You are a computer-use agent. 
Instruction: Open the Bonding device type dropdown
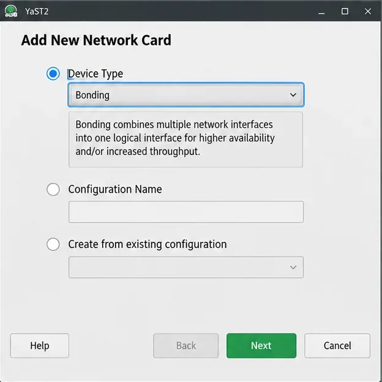[x=186, y=95]
